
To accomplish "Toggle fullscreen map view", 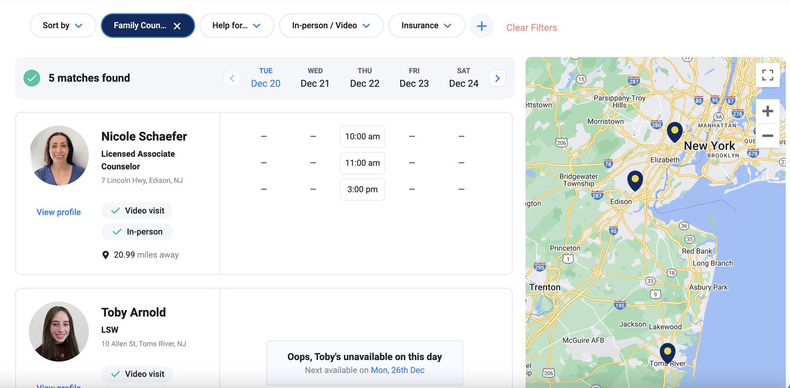I will pyautogui.click(x=767, y=75).
